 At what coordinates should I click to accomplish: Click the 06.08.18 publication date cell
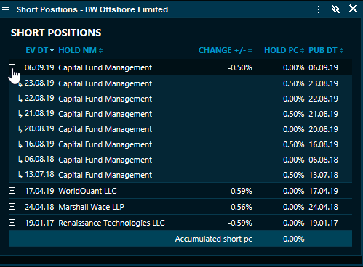[x=323, y=160]
